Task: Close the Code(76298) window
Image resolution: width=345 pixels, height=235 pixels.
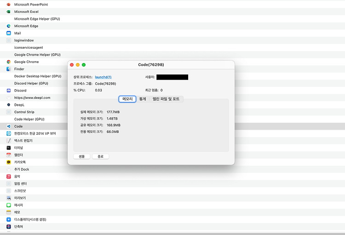Action: tap(72, 65)
